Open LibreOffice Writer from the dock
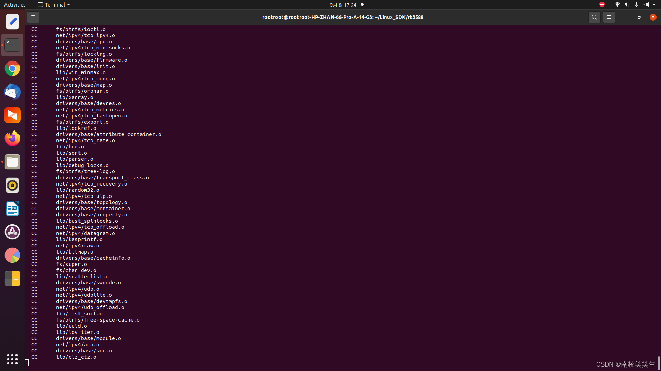Image resolution: width=661 pixels, height=371 pixels. click(12, 209)
